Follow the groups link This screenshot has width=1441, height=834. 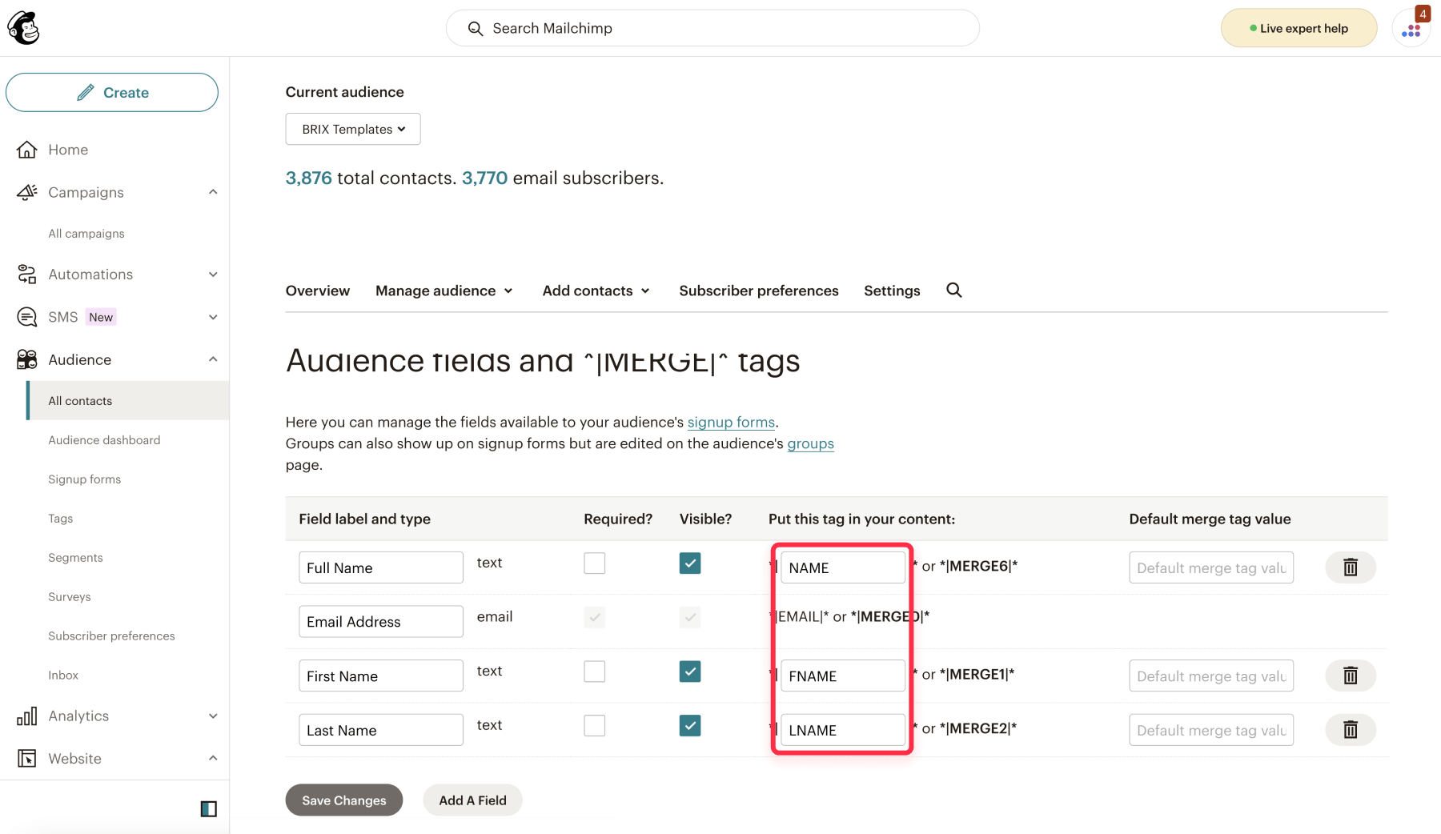click(x=810, y=443)
